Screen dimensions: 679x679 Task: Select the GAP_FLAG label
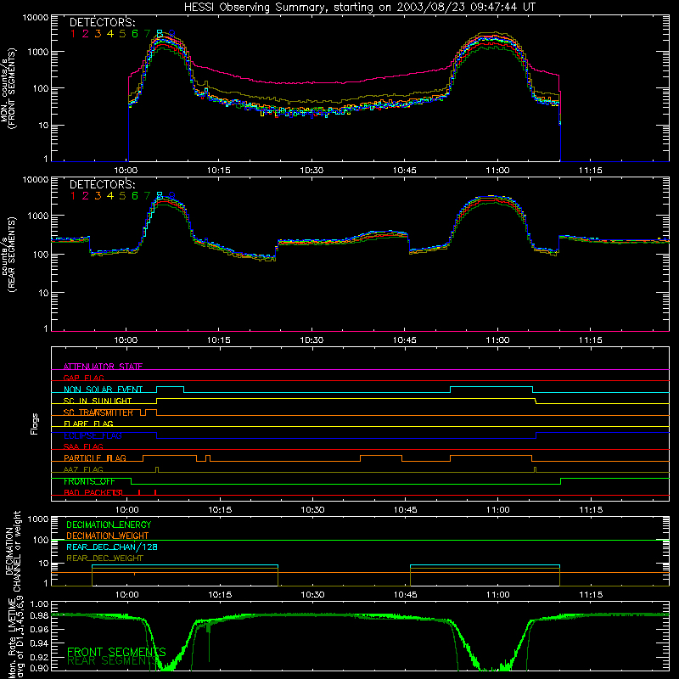pos(83,378)
